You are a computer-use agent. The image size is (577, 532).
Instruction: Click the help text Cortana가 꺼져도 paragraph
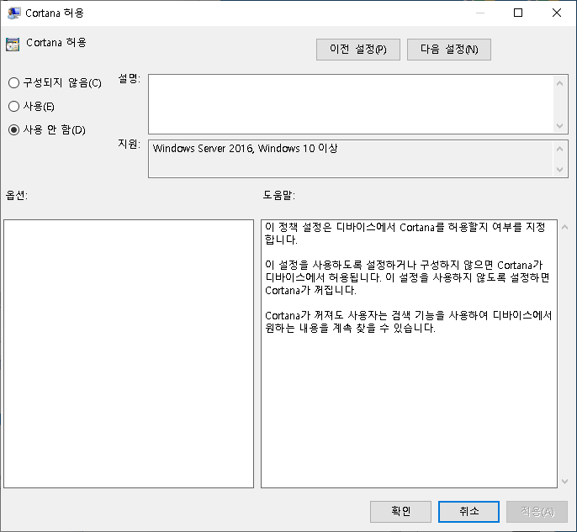(408, 322)
